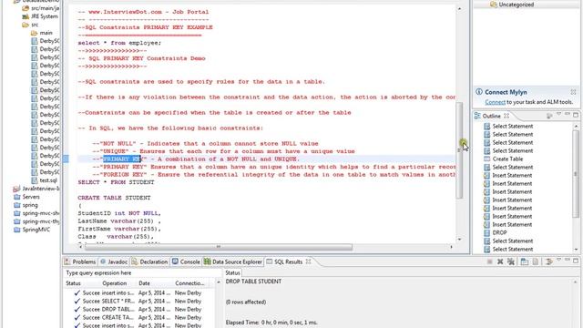The height and width of the screenshot is (328, 583).
Task: Click the Create Table icon in Outline
Action: [486, 159]
